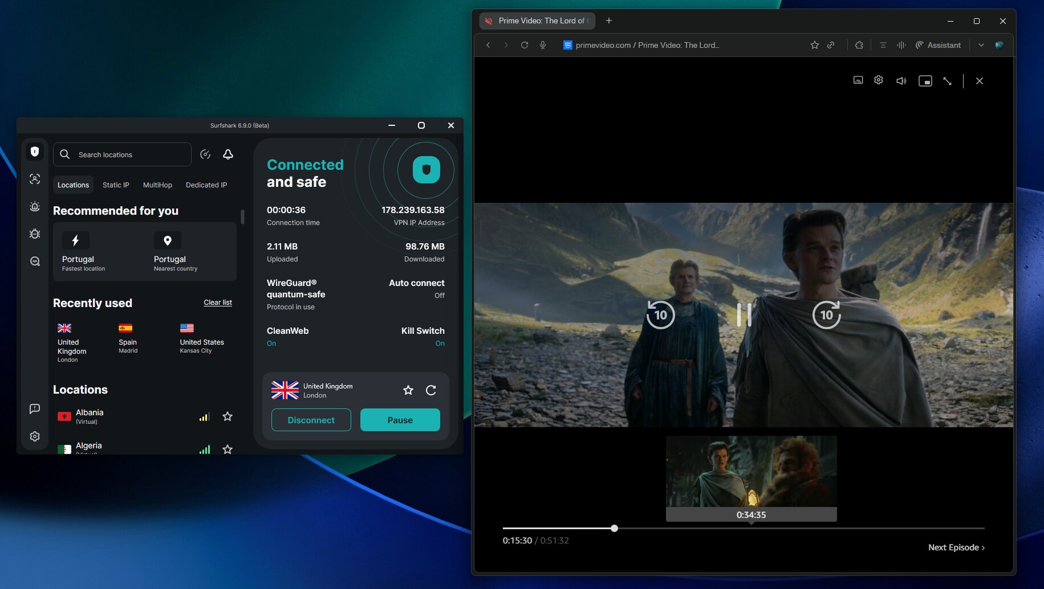The image size is (1044, 589).
Task: Select Spain Madrid from recents
Action: tap(128, 339)
